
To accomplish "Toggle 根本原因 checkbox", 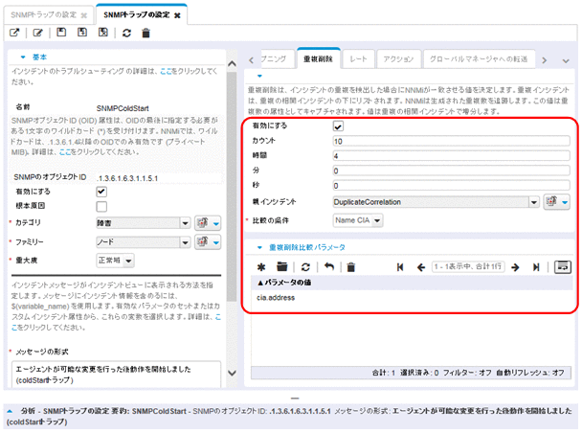I will 101,206.
